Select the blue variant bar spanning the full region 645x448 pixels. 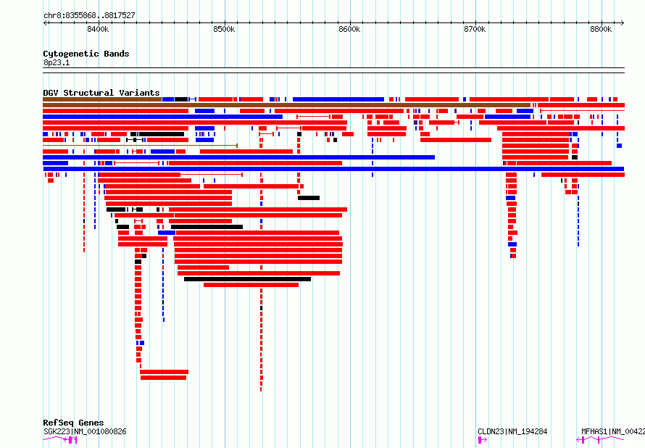pos(333,169)
